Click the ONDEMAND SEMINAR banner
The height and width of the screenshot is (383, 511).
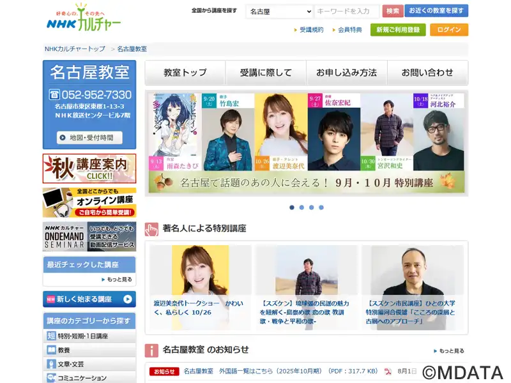(89, 236)
